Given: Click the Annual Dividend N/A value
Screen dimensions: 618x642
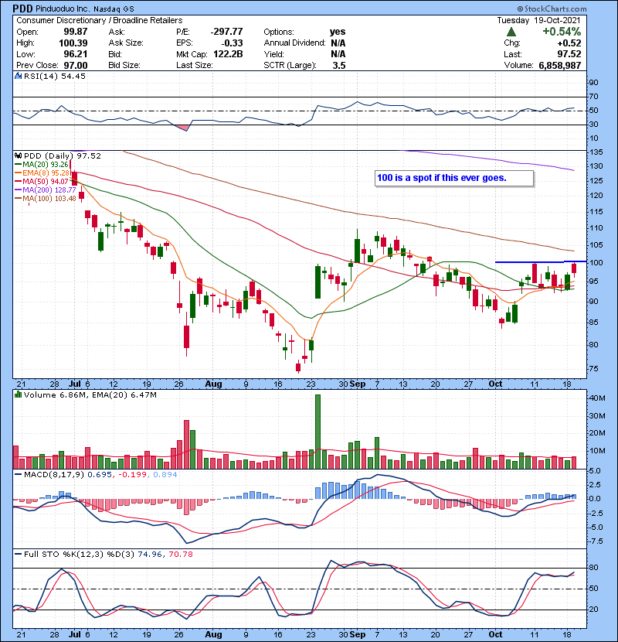Looking at the screenshot, I should (338, 43).
